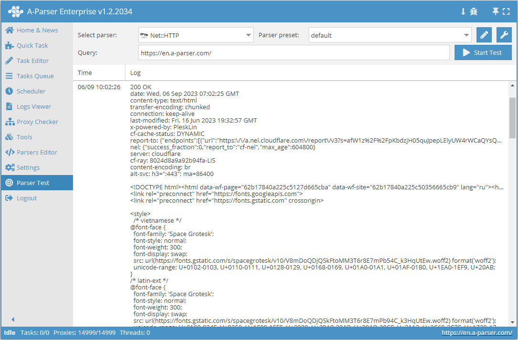The width and height of the screenshot is (518, 340).
Task: Click the Query input field
Action: tap(294, 53)
